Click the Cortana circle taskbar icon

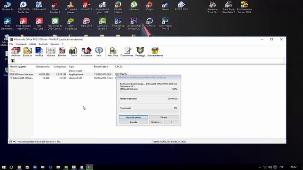11,167
